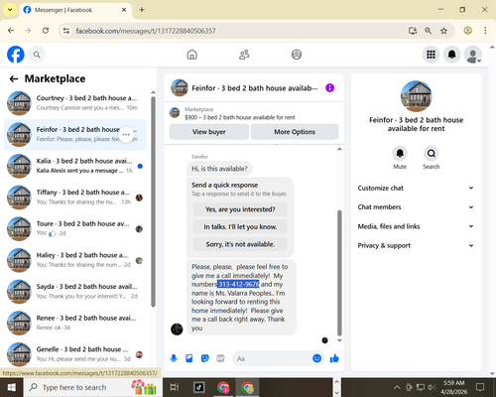The width and height of the screenshot is (496, 397).
Task: Click the chat messages scrollbar thumb
Action: point(339,273)
